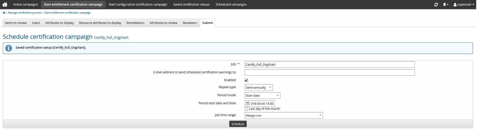Open Saved certification setups menu
Screen dimensions: 481x133
pos(191,5)
